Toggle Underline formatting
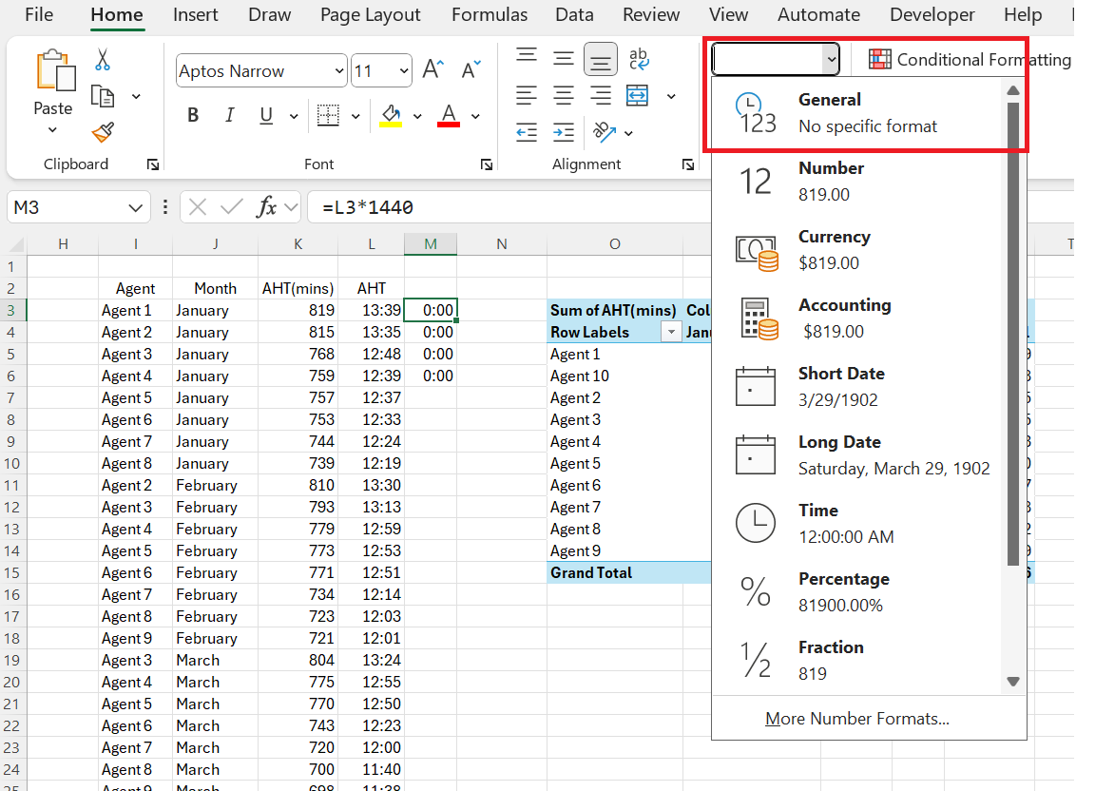The width and height of the screenshot is (1095, 791). (266, 115)
